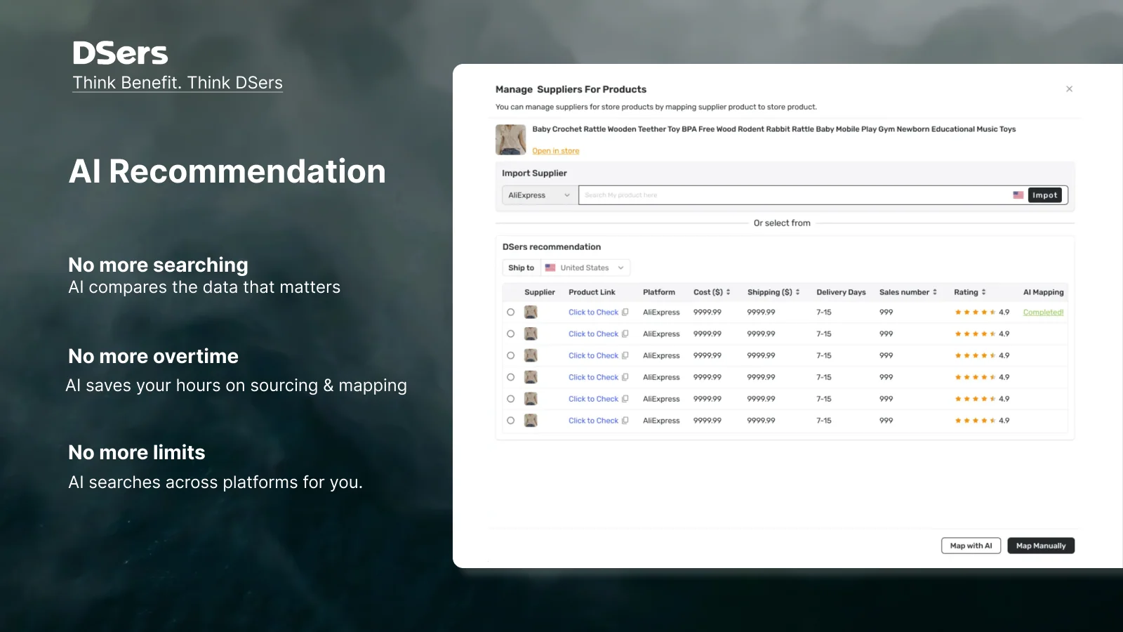Click the Impot button
1123x632 pixels.
pos(1044,195)
